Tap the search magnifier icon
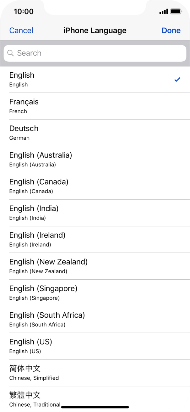The image size is (190, 412). coord(11,53)
